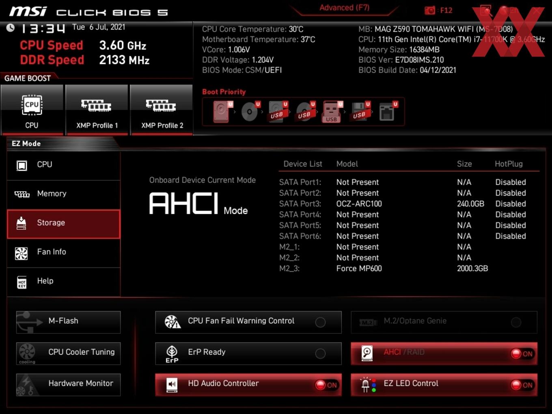
Task: Switch AHCI / RAID toggle off
Action: (522, 354)
